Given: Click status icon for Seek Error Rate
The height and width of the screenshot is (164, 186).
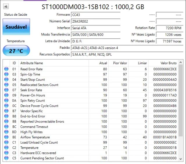Looking at the screenshot, I should pyautogui.click(x=6, y=90).
